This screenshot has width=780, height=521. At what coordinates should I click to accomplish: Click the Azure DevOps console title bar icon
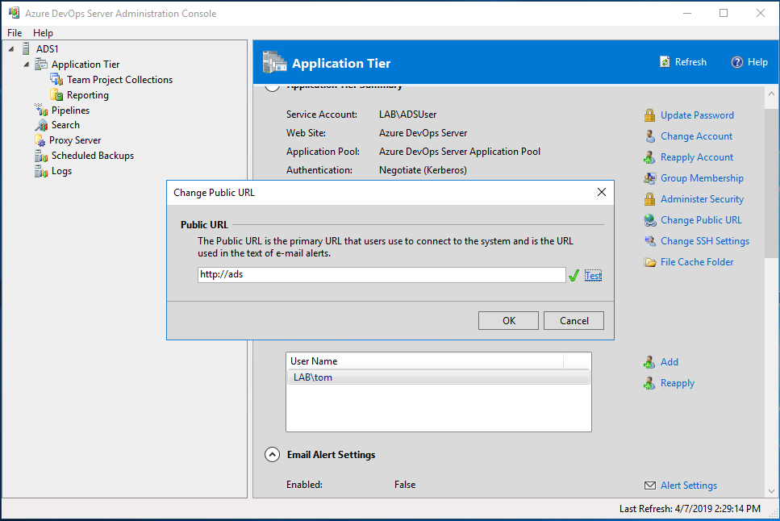coord(14,13)
